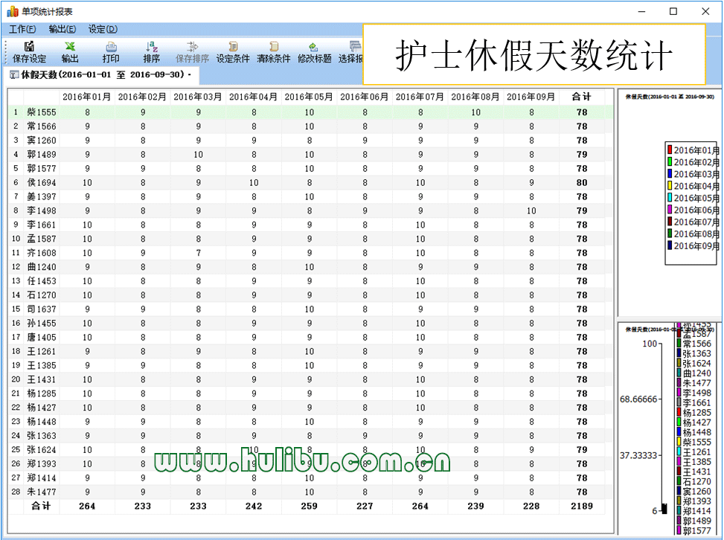Select the 休假天数 report tab

pos(100,75)
